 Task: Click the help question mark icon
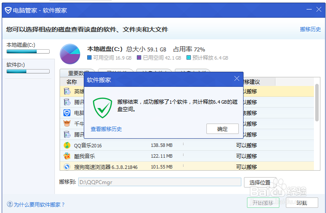pos(9,204)
